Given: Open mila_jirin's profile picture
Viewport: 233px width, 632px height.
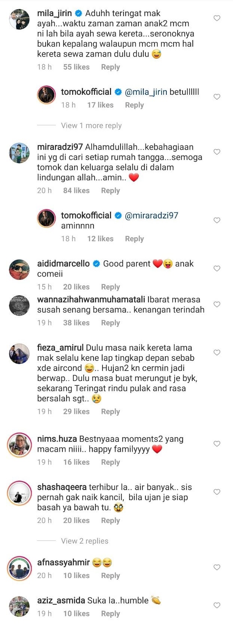Looking at the screenshot, I should click(x=19, y=19).
